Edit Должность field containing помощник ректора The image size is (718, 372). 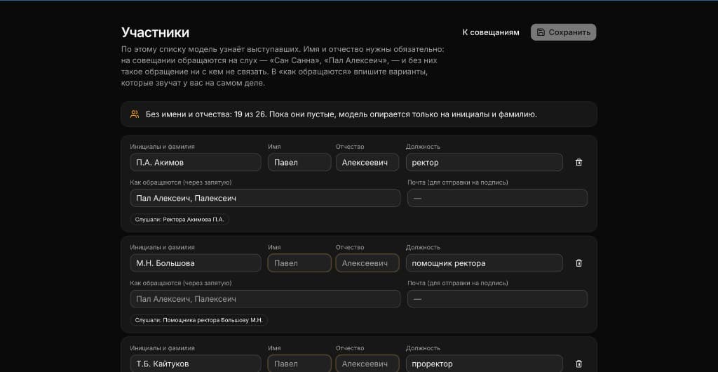point(484,263)
